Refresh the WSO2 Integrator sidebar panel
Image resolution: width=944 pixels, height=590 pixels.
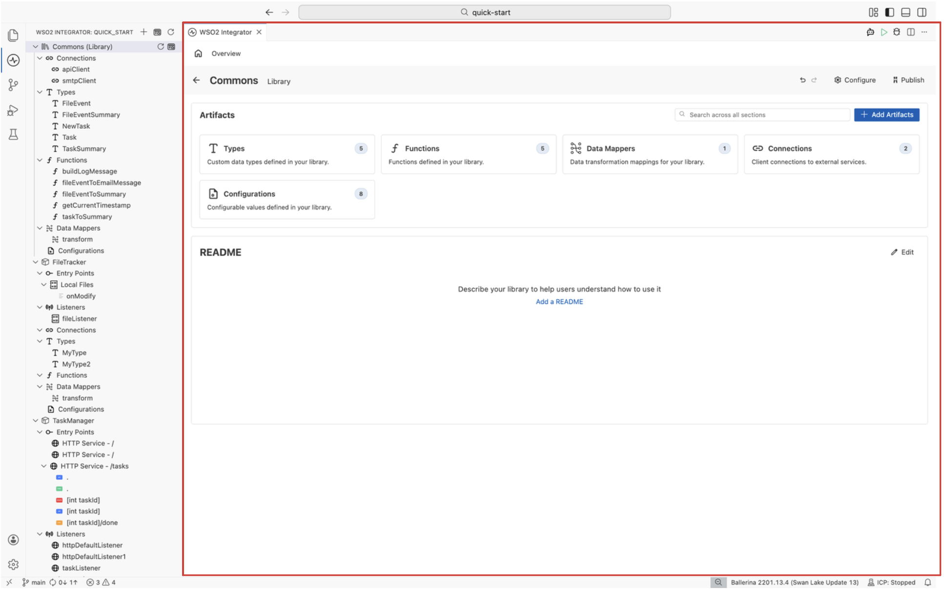coord(171,32)
